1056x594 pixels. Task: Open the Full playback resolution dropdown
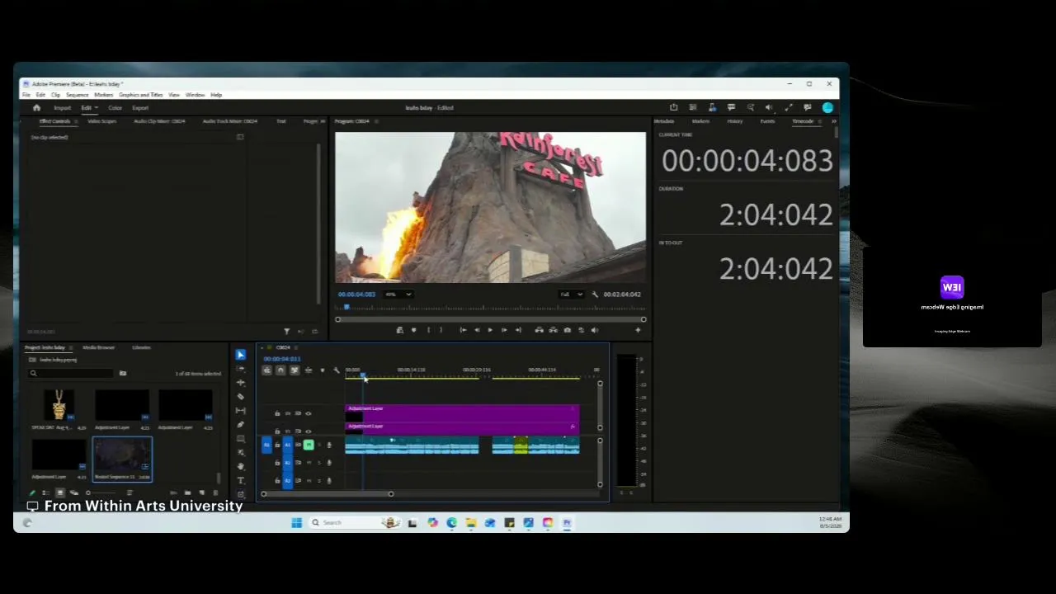pos(571,295)
